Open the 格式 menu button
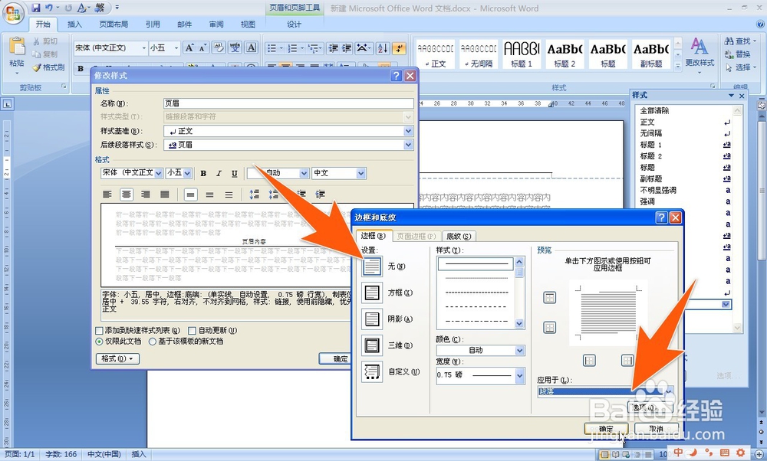This screenshot has height=461, width=767. coord(116,358)
